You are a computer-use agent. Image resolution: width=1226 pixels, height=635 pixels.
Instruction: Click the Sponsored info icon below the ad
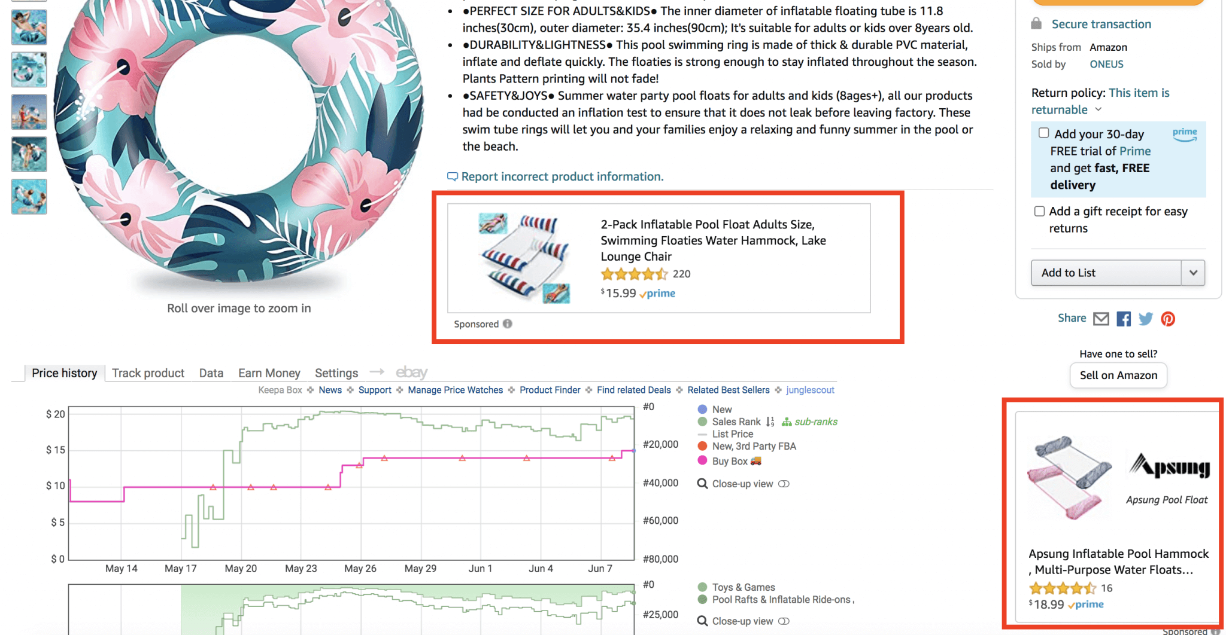tap(507, 323)
